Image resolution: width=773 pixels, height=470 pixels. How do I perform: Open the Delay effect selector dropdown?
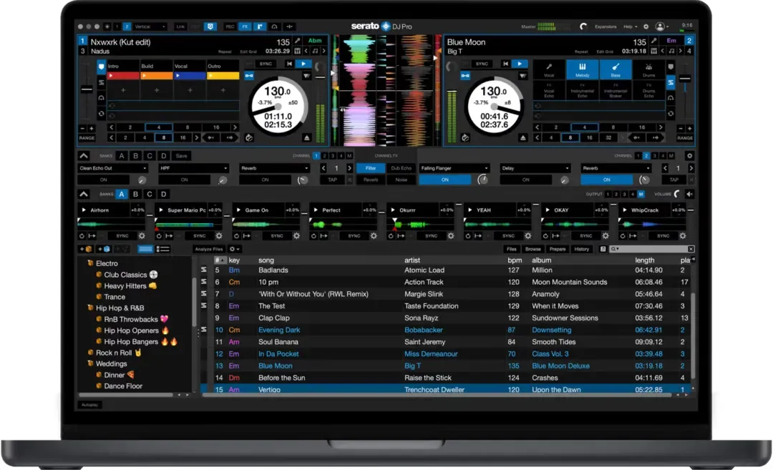(x=535, y=167)
